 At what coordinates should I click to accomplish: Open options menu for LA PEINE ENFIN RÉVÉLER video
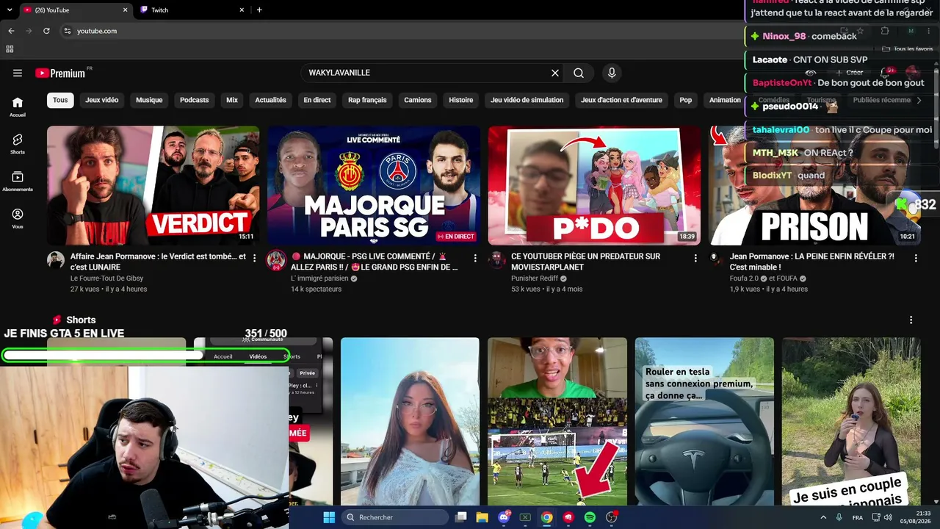click(916, 258)
